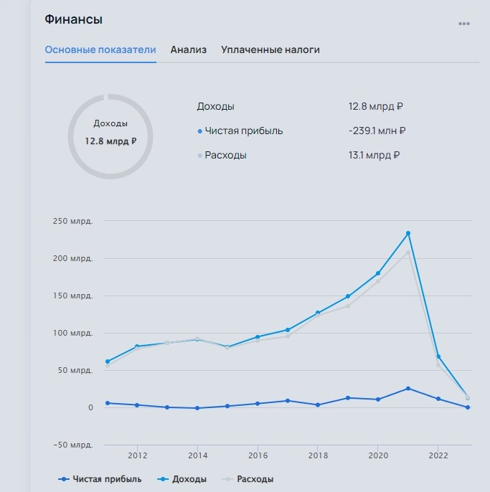The width and height of the screenshot is (490, 492).
Task: Click the Финансы section heading
Action: [73, 19]
